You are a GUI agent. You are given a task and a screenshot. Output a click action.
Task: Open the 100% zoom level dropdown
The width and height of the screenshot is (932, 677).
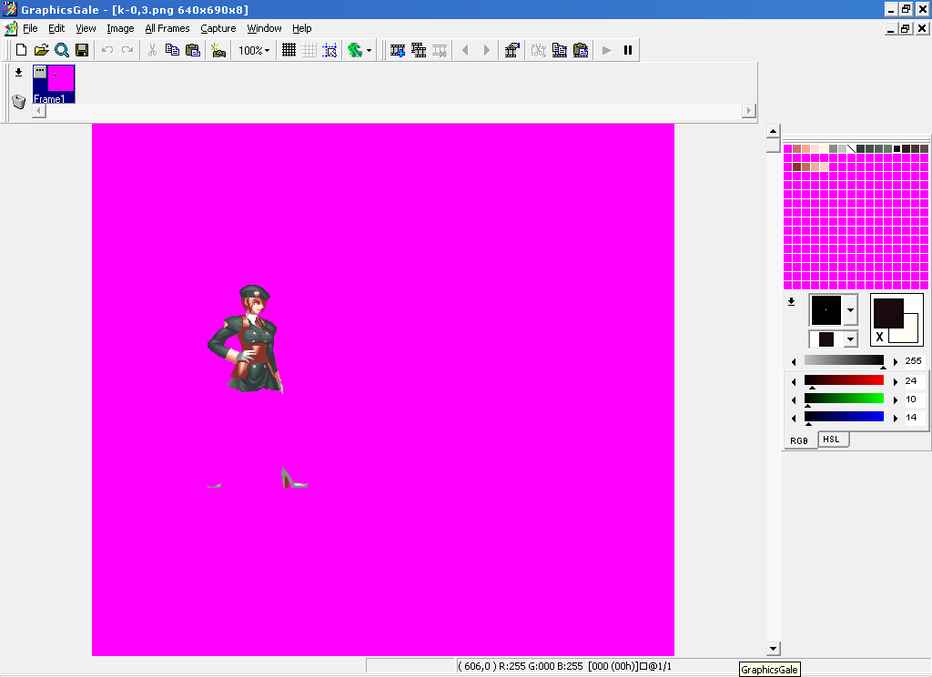(254, 50)
